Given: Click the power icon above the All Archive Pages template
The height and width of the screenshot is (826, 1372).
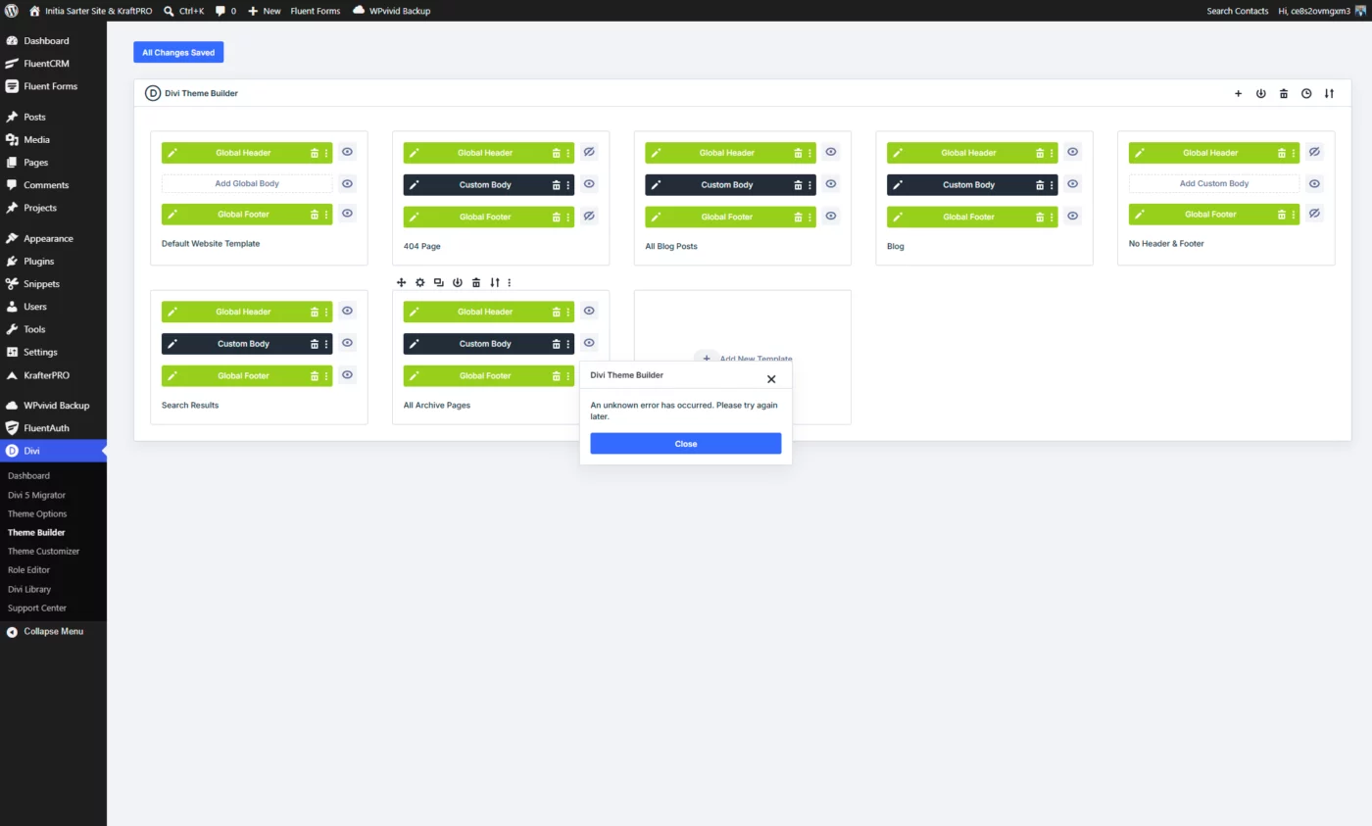Looking at the screenshot, I should pos(457,282).
